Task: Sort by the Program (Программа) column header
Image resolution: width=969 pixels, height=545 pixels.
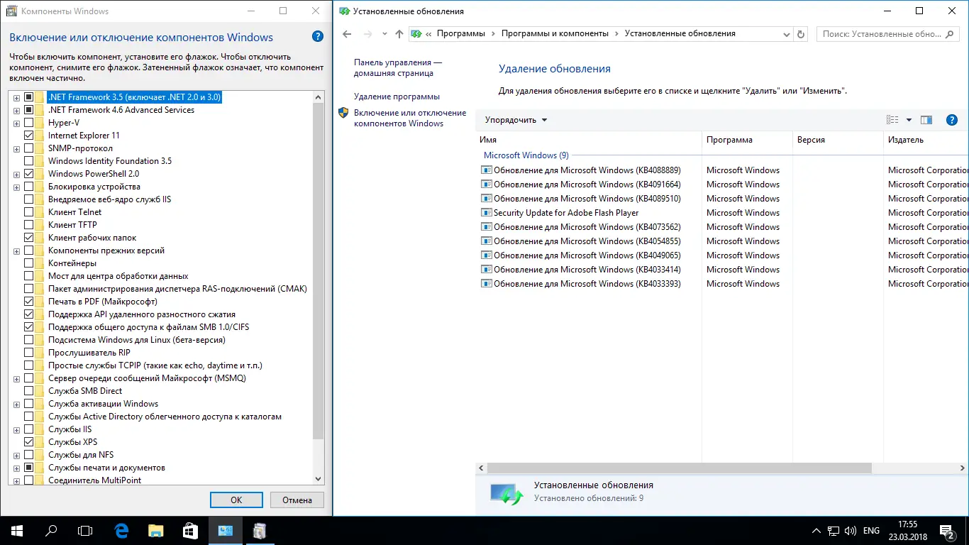Action: (x=747, y=140)
